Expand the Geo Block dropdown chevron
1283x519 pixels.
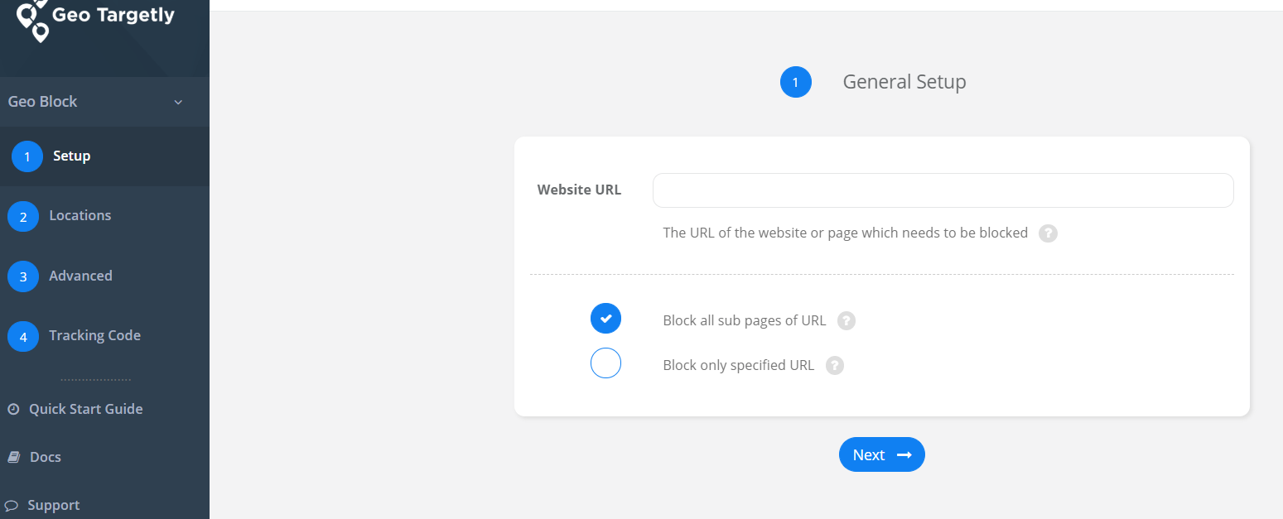178,103
